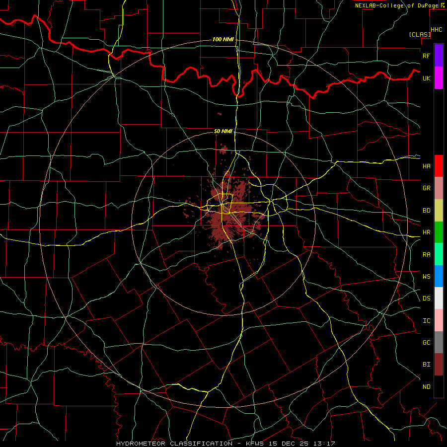447x447 pixels.
Task: Click the KFWS radar station identifier
Action: pyautogui.click(x=254, y=444)
